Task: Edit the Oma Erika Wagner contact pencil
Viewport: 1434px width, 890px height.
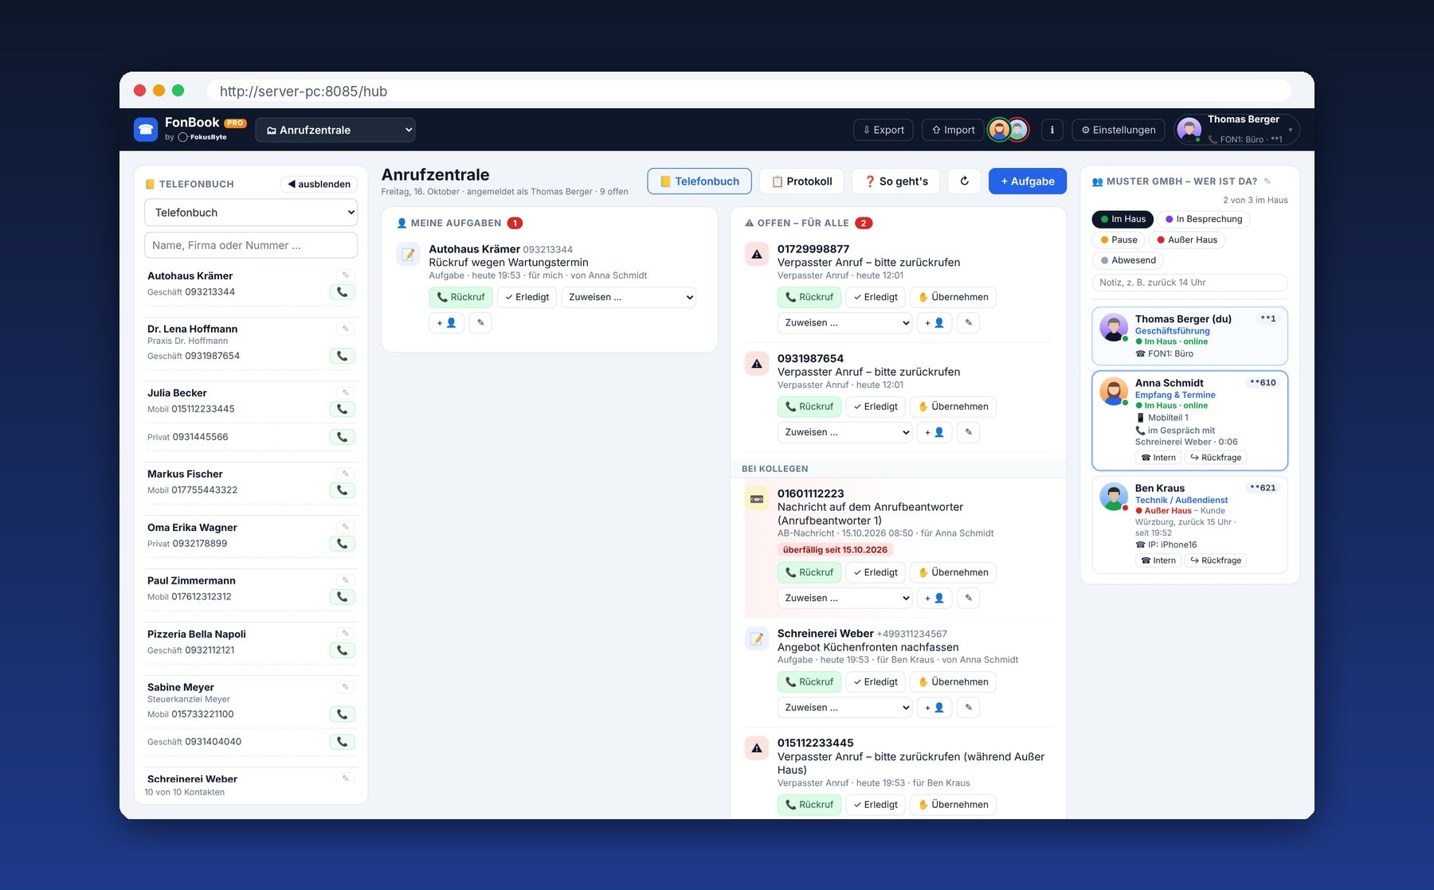Action: (x=345, y=527)
